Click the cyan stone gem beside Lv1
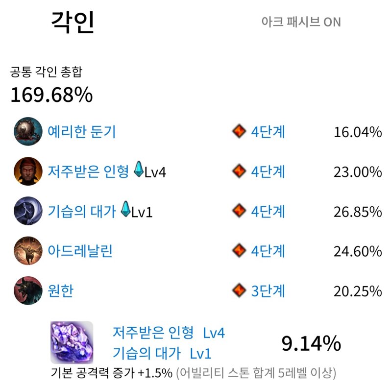 coord(125,209)
